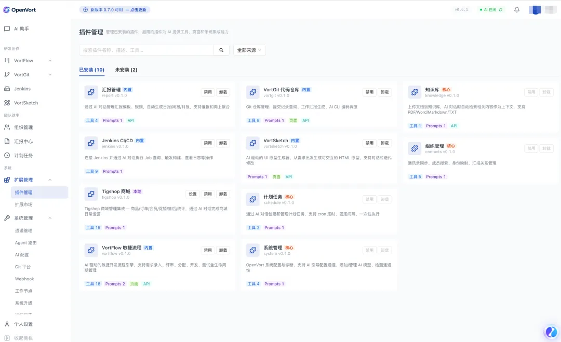The width and height of the screenshot is (561, 342).
Task: Click the user avatar in header
Action: [x=535, y=10]
